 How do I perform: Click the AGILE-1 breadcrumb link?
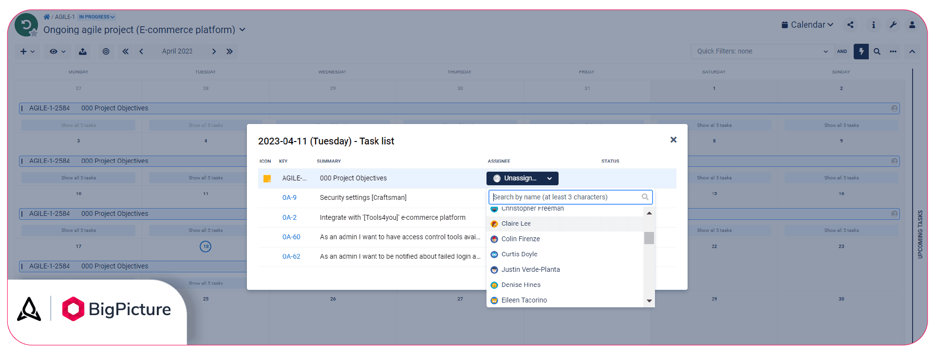point(65,17)
